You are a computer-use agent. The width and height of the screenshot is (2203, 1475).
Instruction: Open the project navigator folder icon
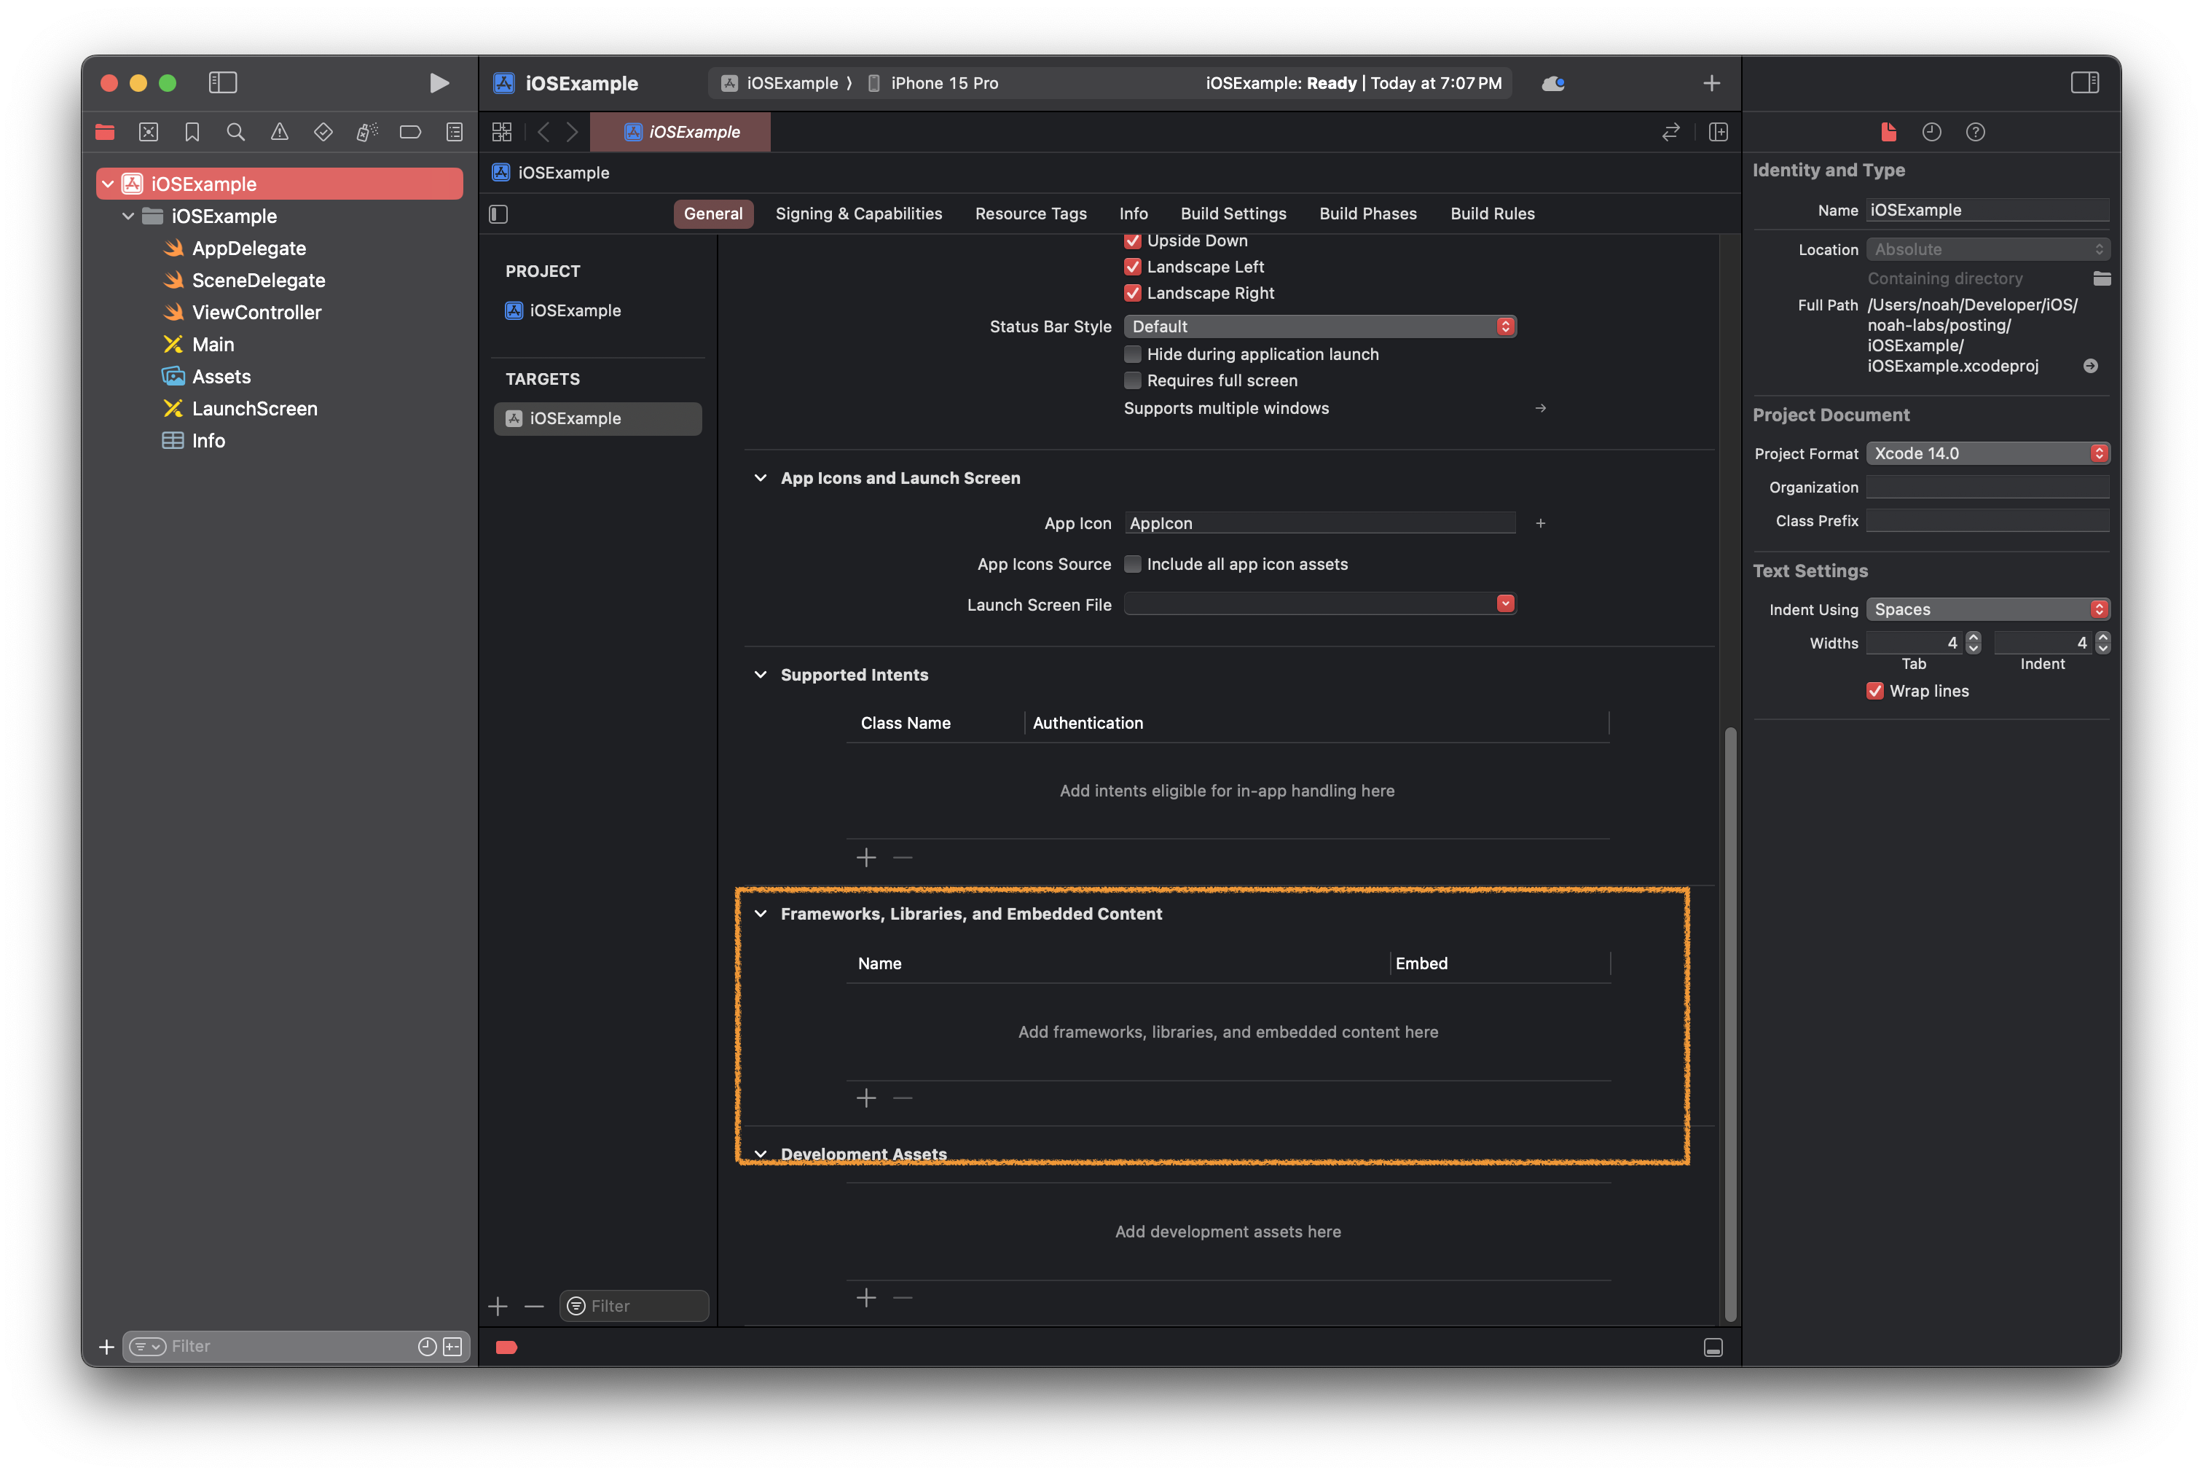(x=104, y=132)
